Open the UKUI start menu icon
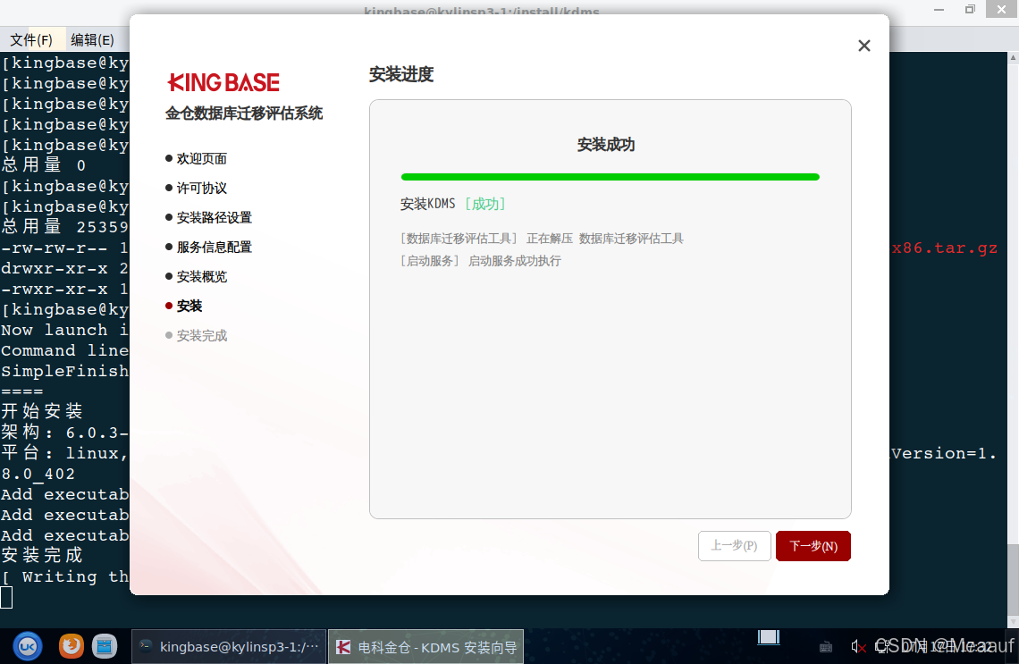The width and height of the screenshot is (1019, 664). point(28,646)
